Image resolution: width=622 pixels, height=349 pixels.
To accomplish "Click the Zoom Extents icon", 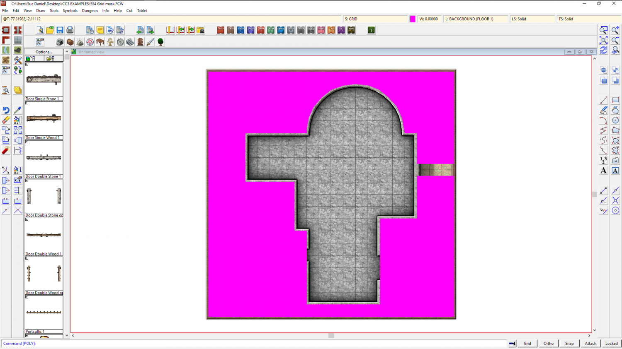I will click(603, 40).
